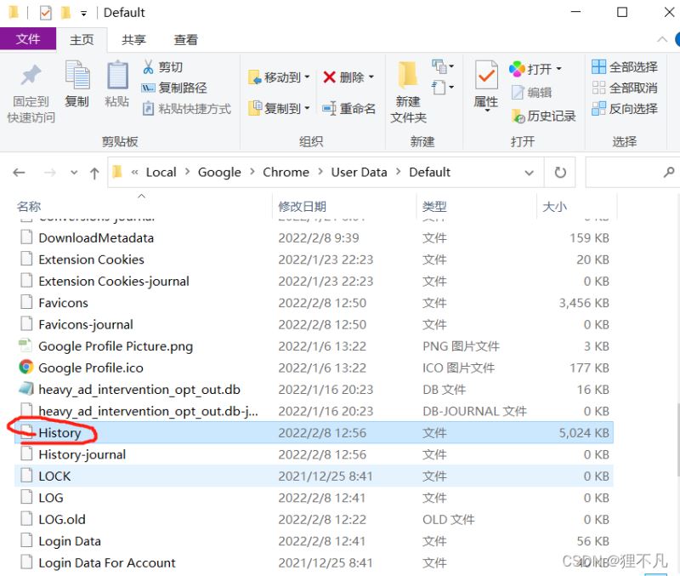Screen dimensions: 680x576
Task: Click the Paste clipboard icon
Action: 117,76
